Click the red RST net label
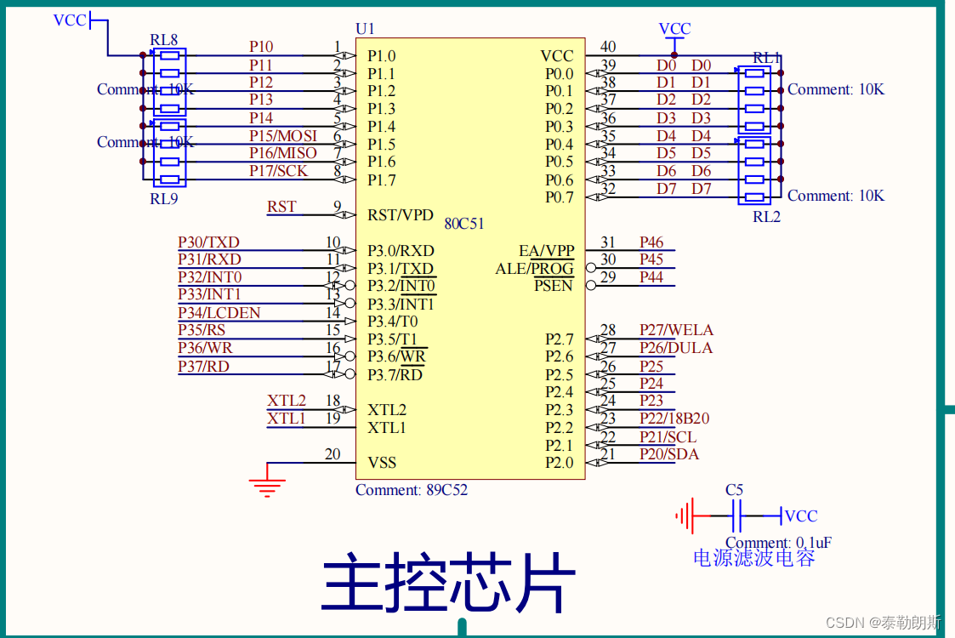 [x=281, y=207]
